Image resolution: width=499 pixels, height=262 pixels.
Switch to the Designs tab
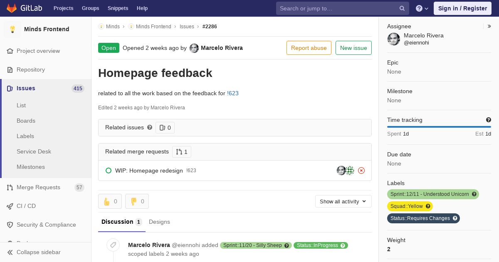point(159,222)
